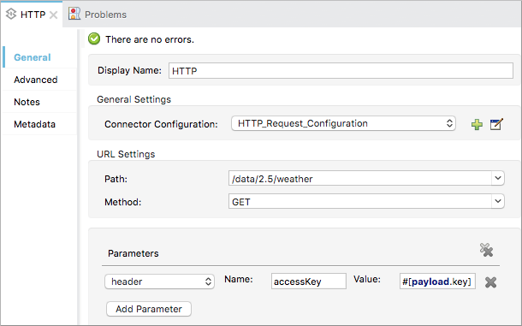Click the green no-errors checkmark icon
522x326 pixels.
(x=94, y=39)
